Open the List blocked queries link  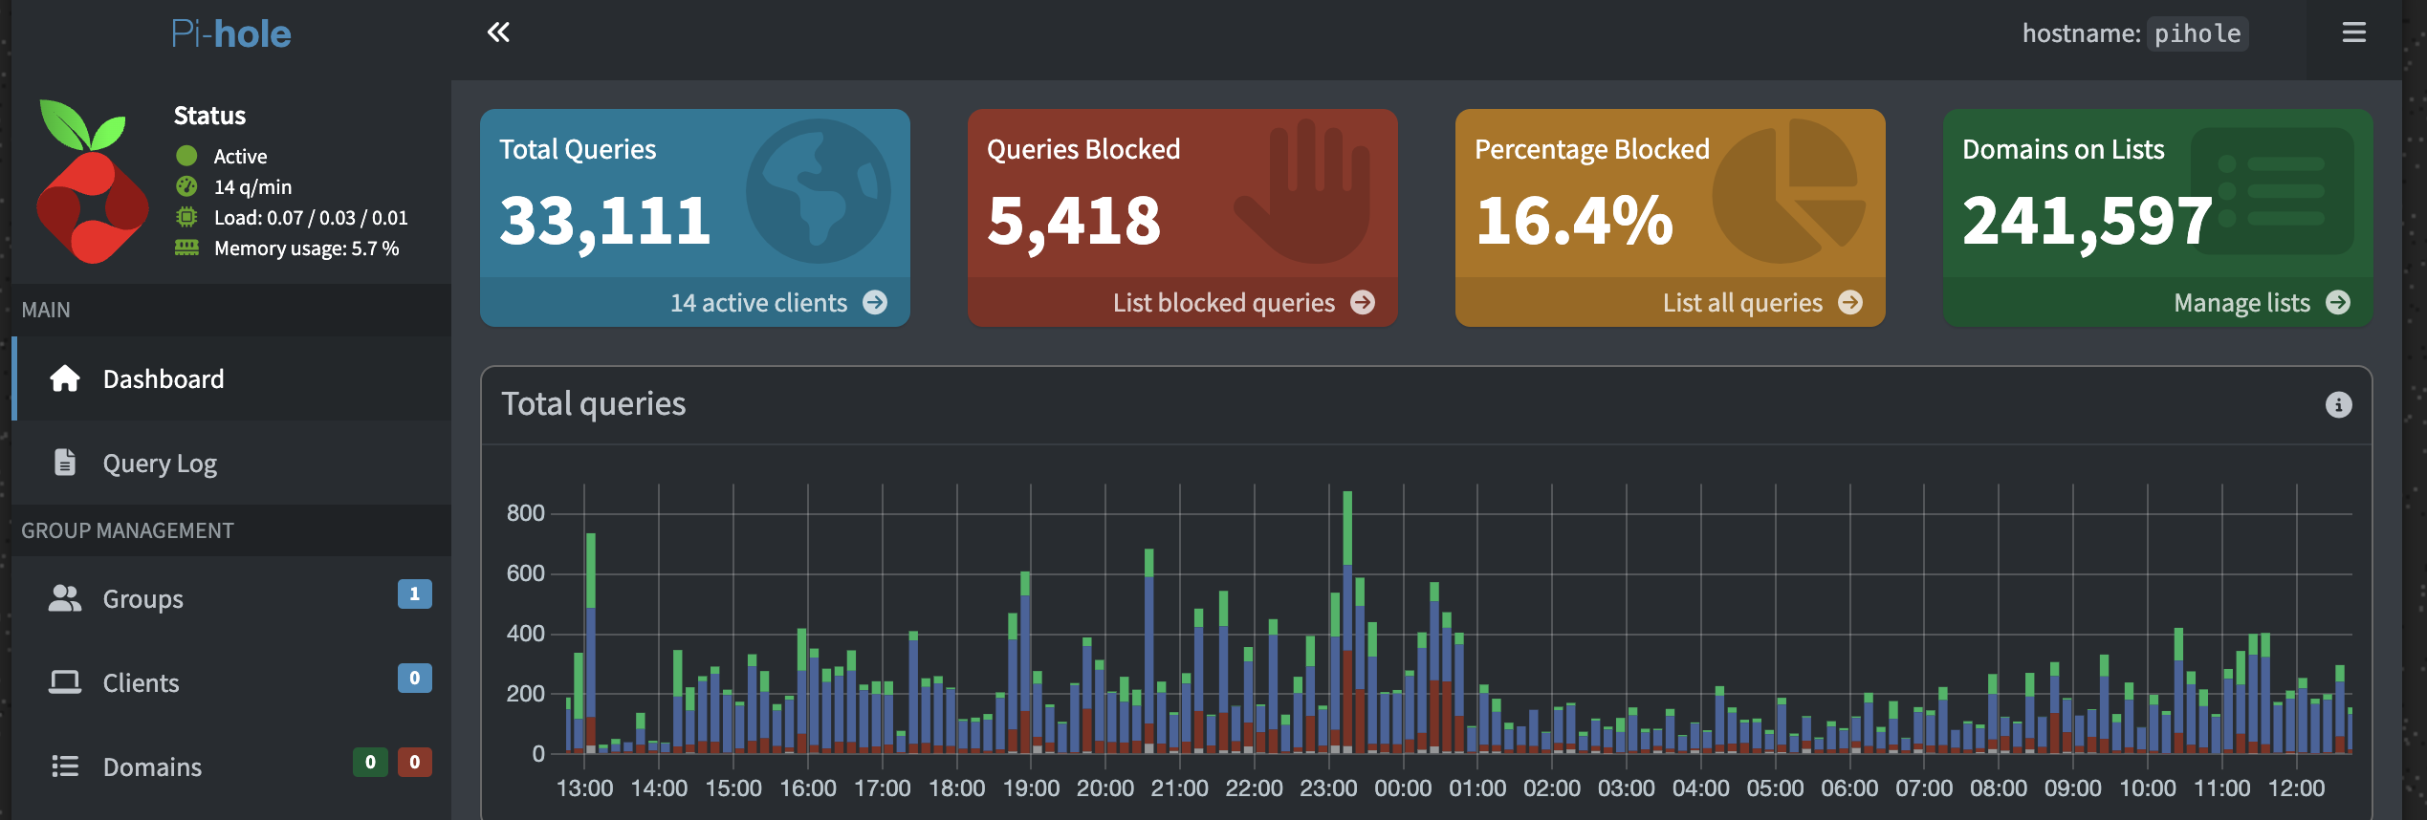point(1223,303)
